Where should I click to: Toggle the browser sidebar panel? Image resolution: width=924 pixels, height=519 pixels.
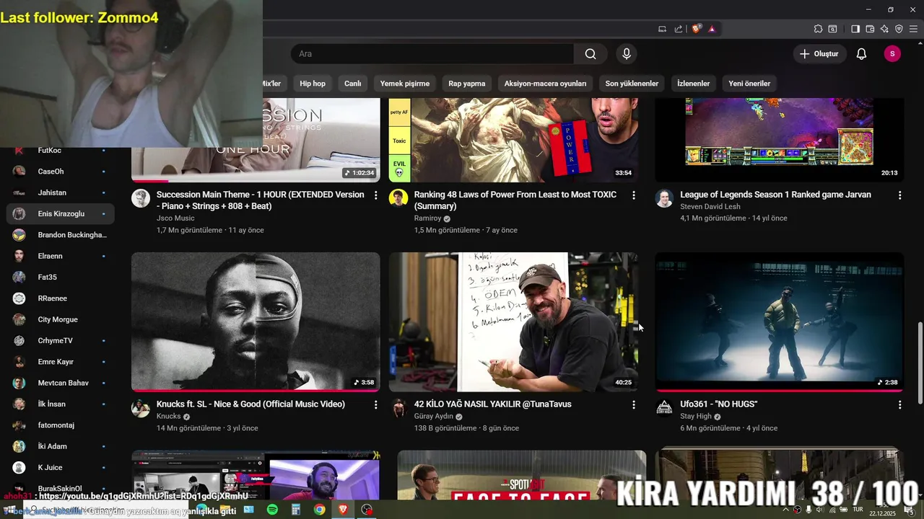pyautogui.click(x=855, y=29)
